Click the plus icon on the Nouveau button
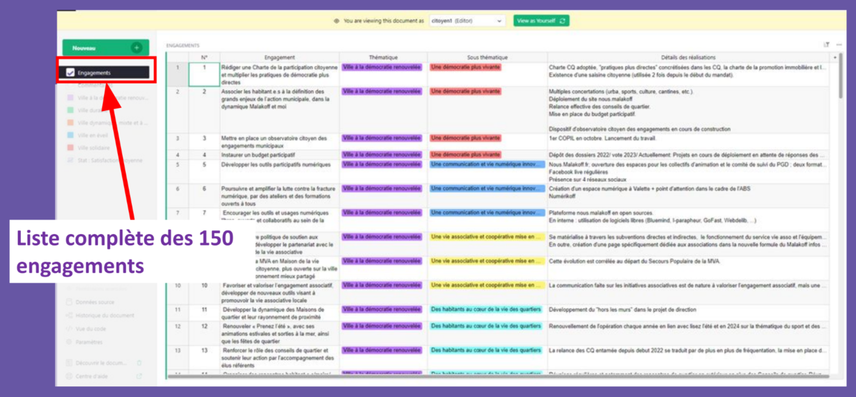856x397 pixels. [137, 48]
